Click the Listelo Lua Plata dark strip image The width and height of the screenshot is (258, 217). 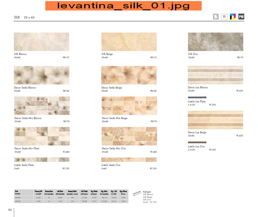(x=197, y=97)
